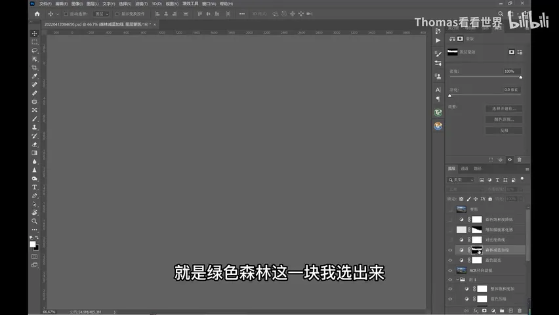559x315 pixels.
Task: Select the Eraser tool
Action: coord(35,144)
